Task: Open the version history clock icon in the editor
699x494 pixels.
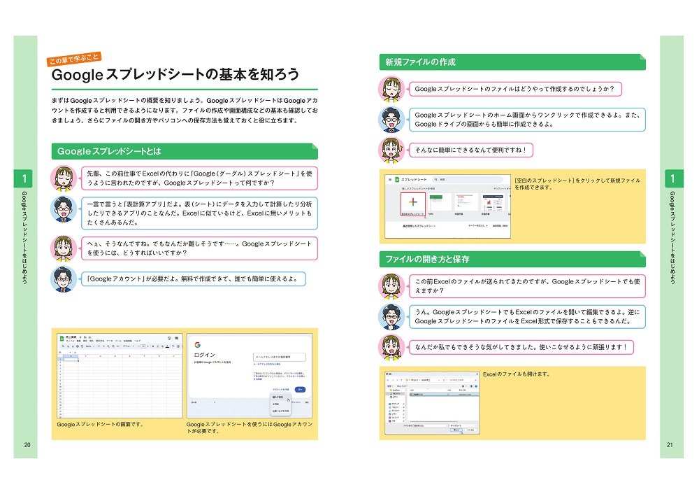Action: click(168, 339)
